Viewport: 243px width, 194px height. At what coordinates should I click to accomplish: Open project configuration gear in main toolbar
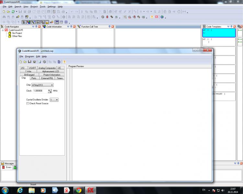103,17
